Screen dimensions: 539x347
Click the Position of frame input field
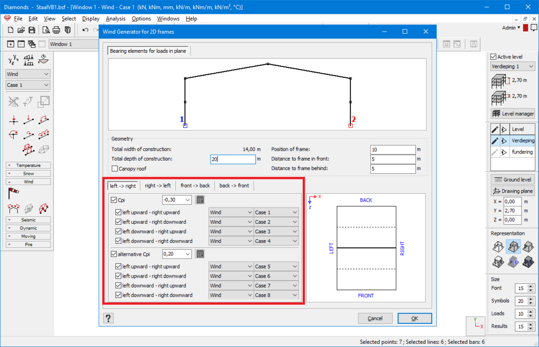[x=392, y=150]
